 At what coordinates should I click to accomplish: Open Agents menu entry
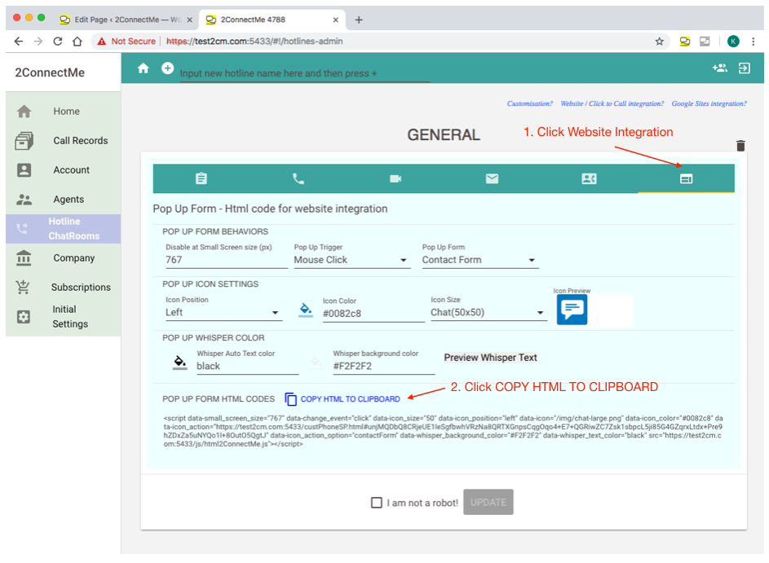tap(69, 200)
